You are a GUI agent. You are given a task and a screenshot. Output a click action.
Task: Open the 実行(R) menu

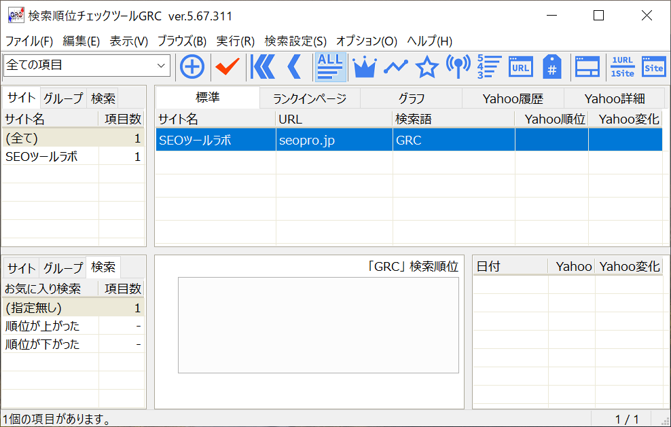(x=236, y=41)
